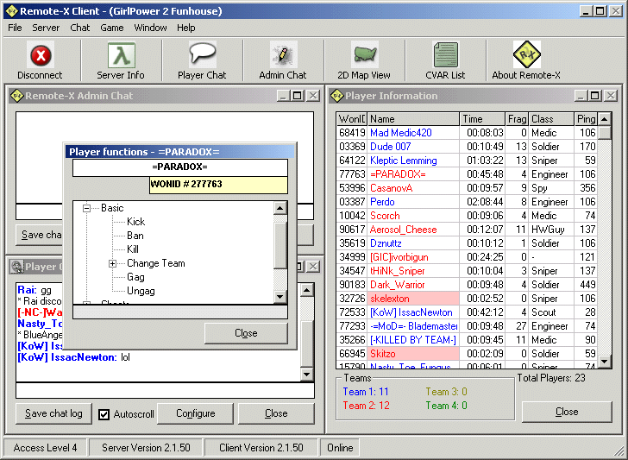Viewport: 628px width, 460px height.
Task: Toggle the Autoscroll checkbox
Action: pyautogui.click(x=104, y=414)
